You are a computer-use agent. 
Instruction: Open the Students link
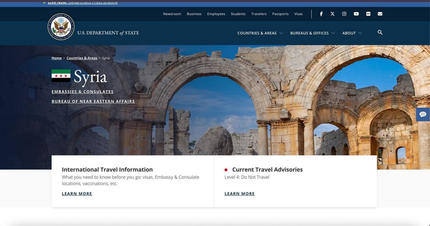tap(238, 14)
